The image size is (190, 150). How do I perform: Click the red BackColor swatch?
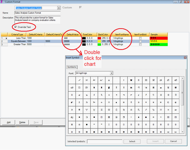point(99,38)
